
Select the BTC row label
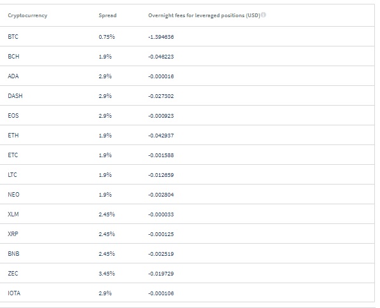[13, 37]
